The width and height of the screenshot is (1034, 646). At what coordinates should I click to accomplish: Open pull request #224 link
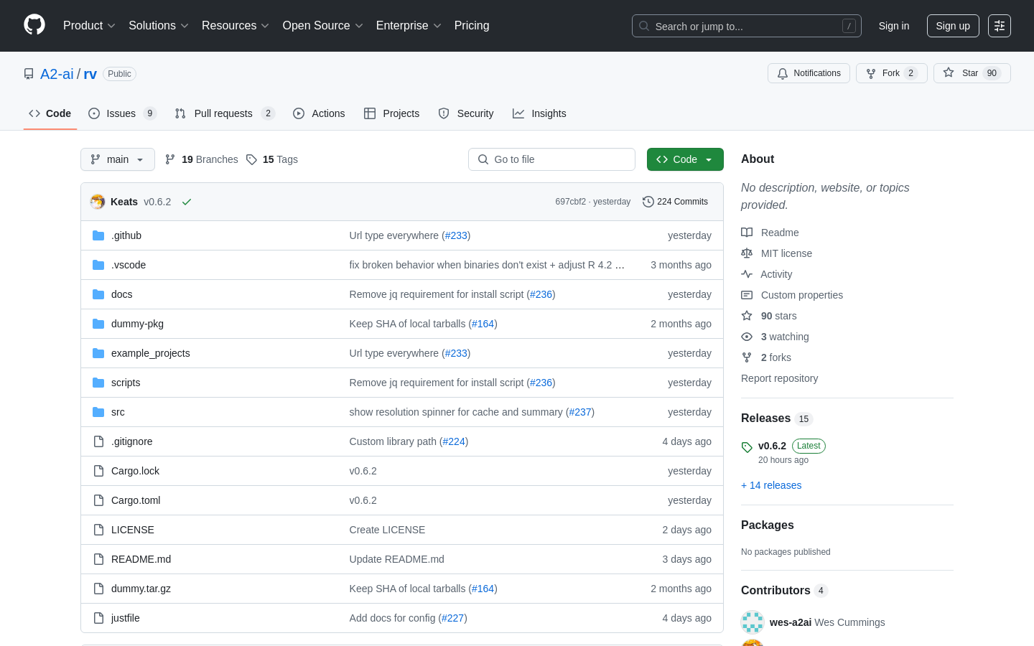(x=454, y=441)
